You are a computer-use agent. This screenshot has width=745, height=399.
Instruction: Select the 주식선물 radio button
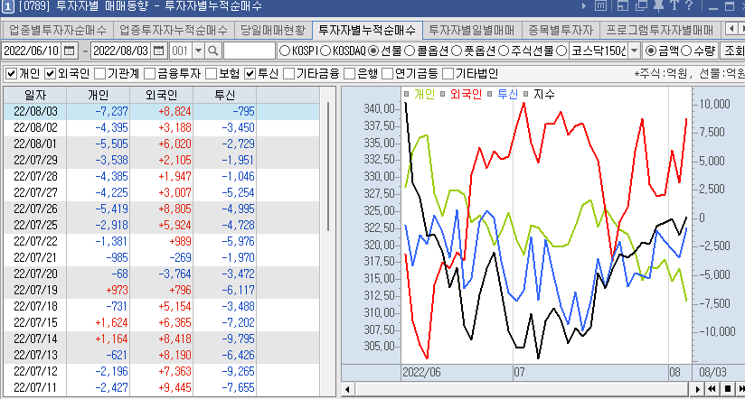tap(504, 51)
